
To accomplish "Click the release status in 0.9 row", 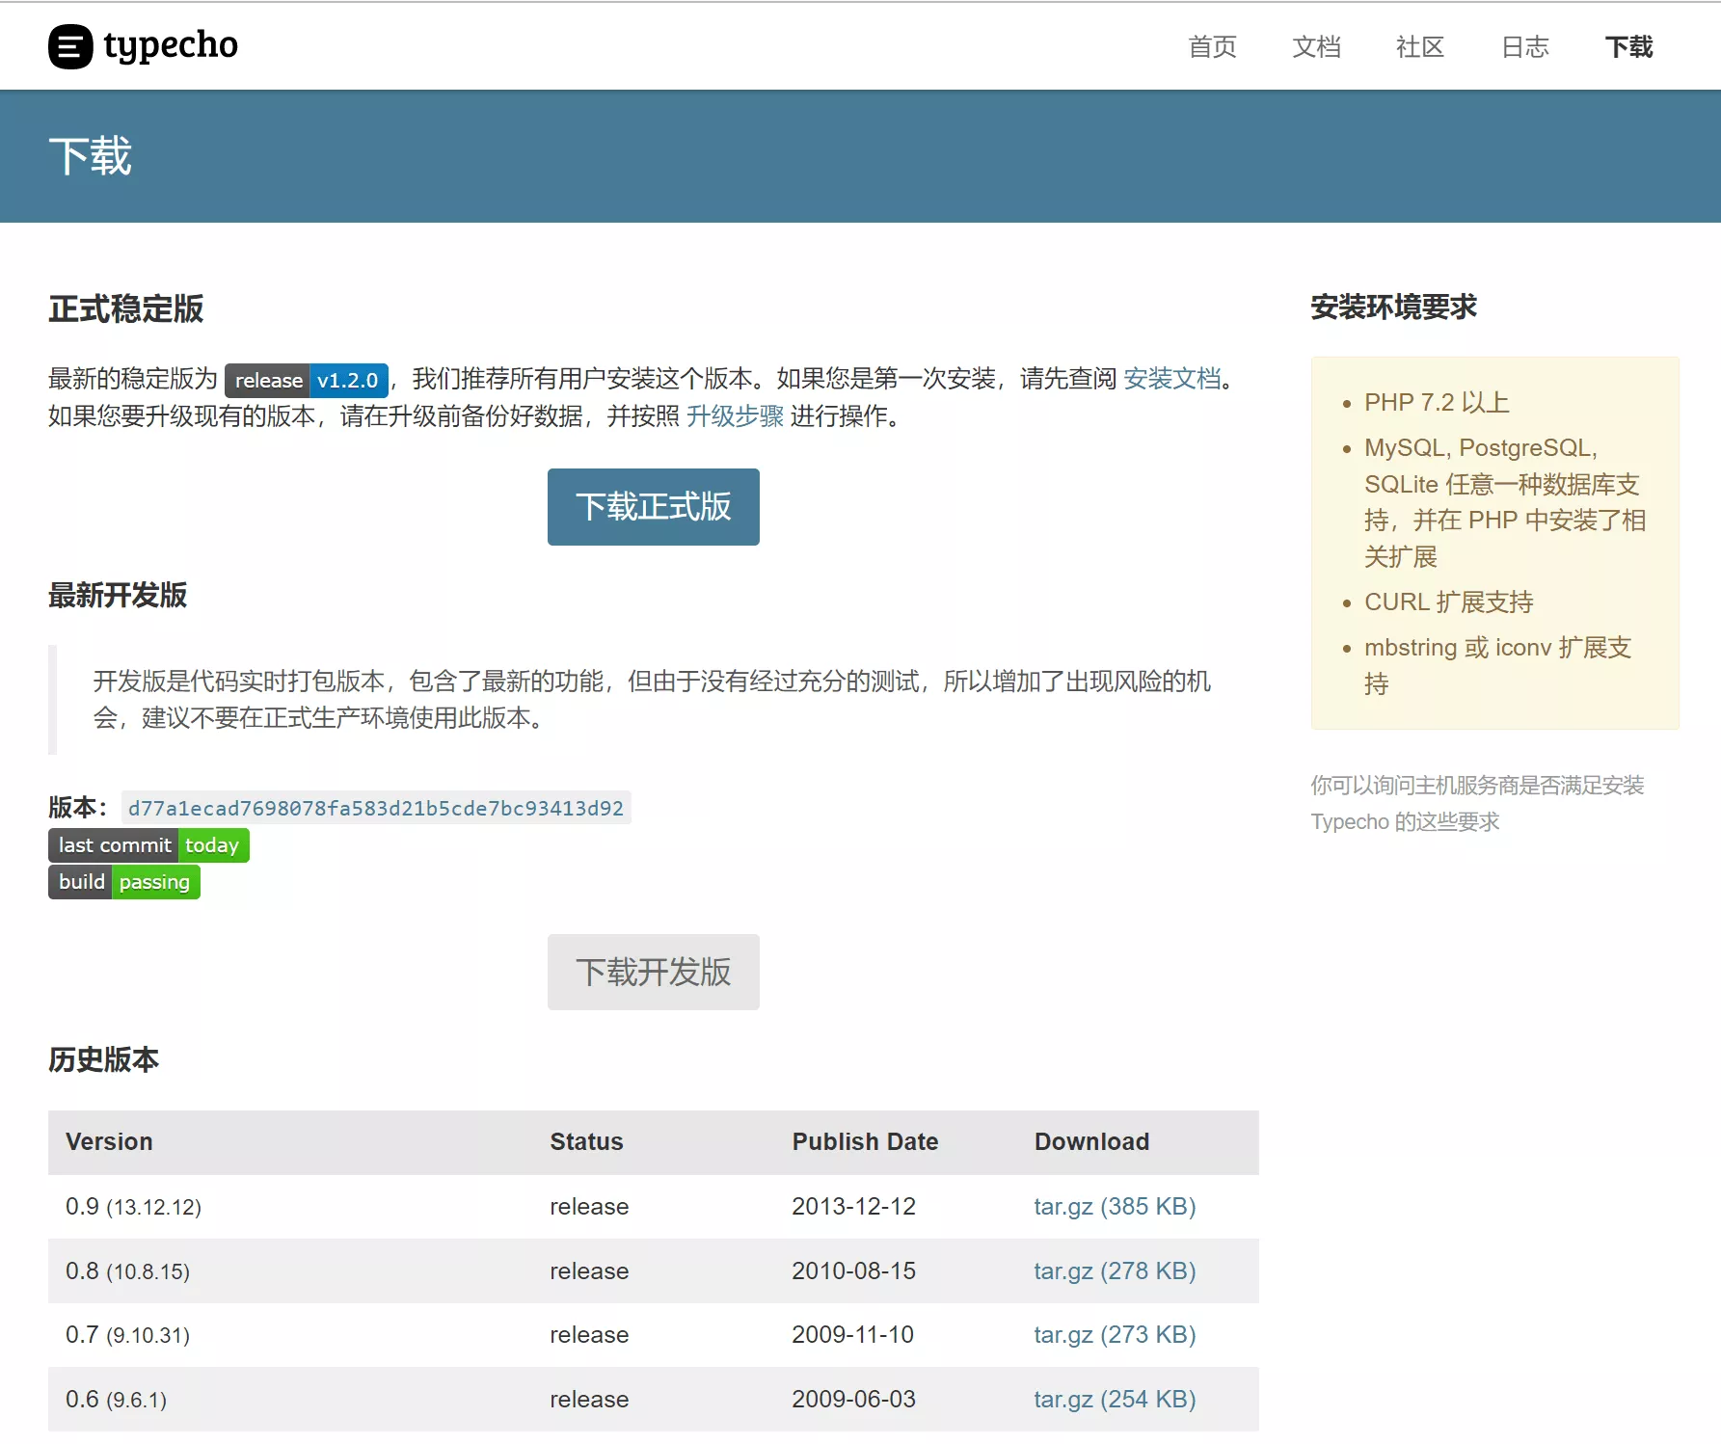I will tap(589, 1207).
